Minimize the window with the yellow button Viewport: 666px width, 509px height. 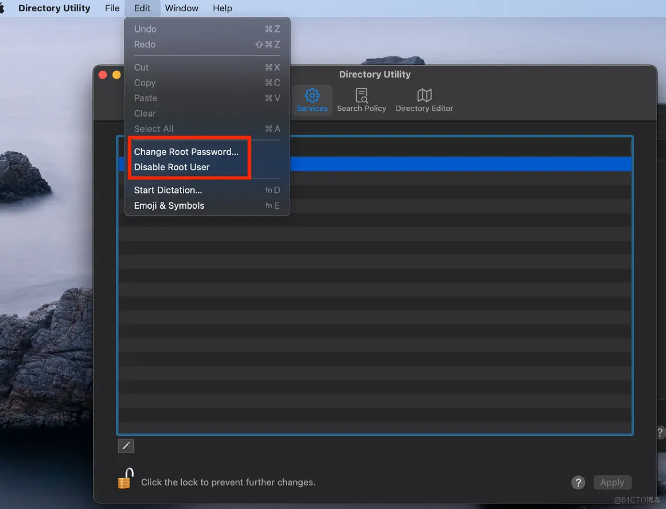click(116, 75)
